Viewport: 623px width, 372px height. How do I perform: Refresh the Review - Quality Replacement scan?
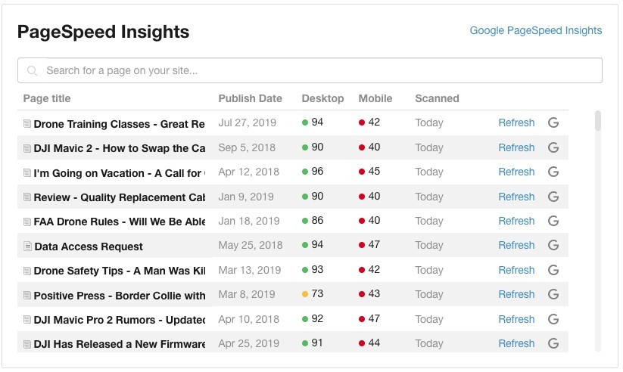click(516, 197)
